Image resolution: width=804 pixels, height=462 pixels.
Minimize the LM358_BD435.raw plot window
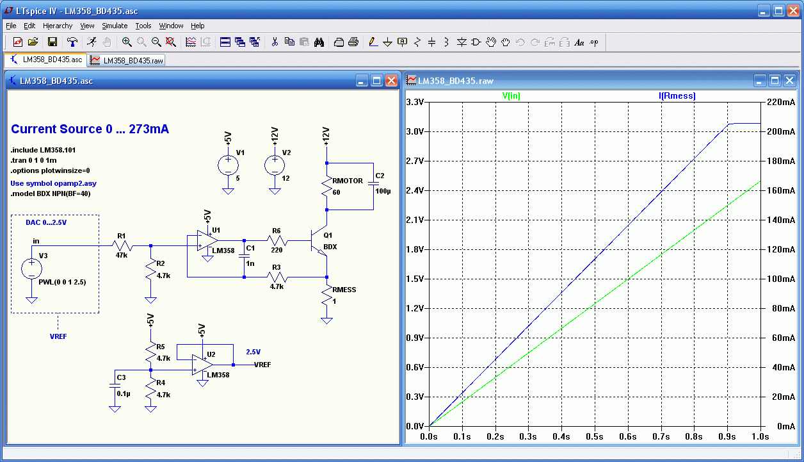[x=760, y=81]
